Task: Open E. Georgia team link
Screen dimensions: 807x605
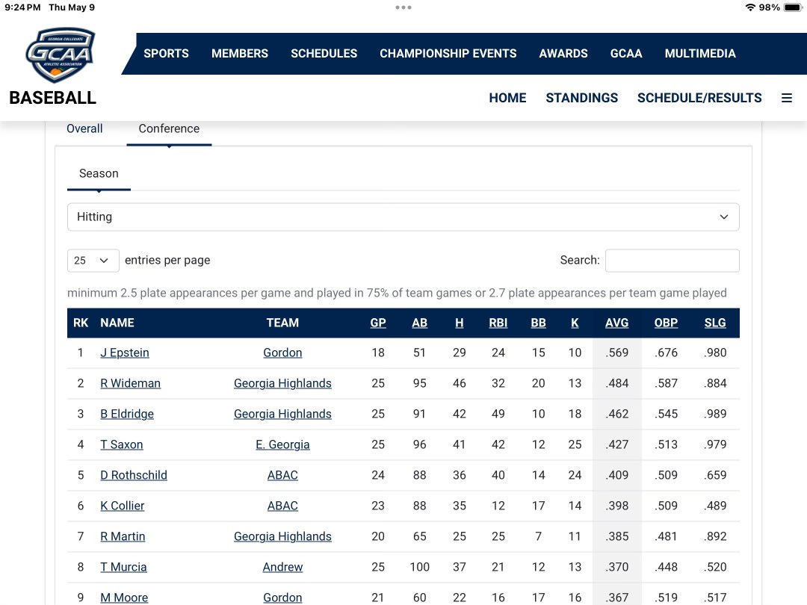Action: tap(282, 444)
